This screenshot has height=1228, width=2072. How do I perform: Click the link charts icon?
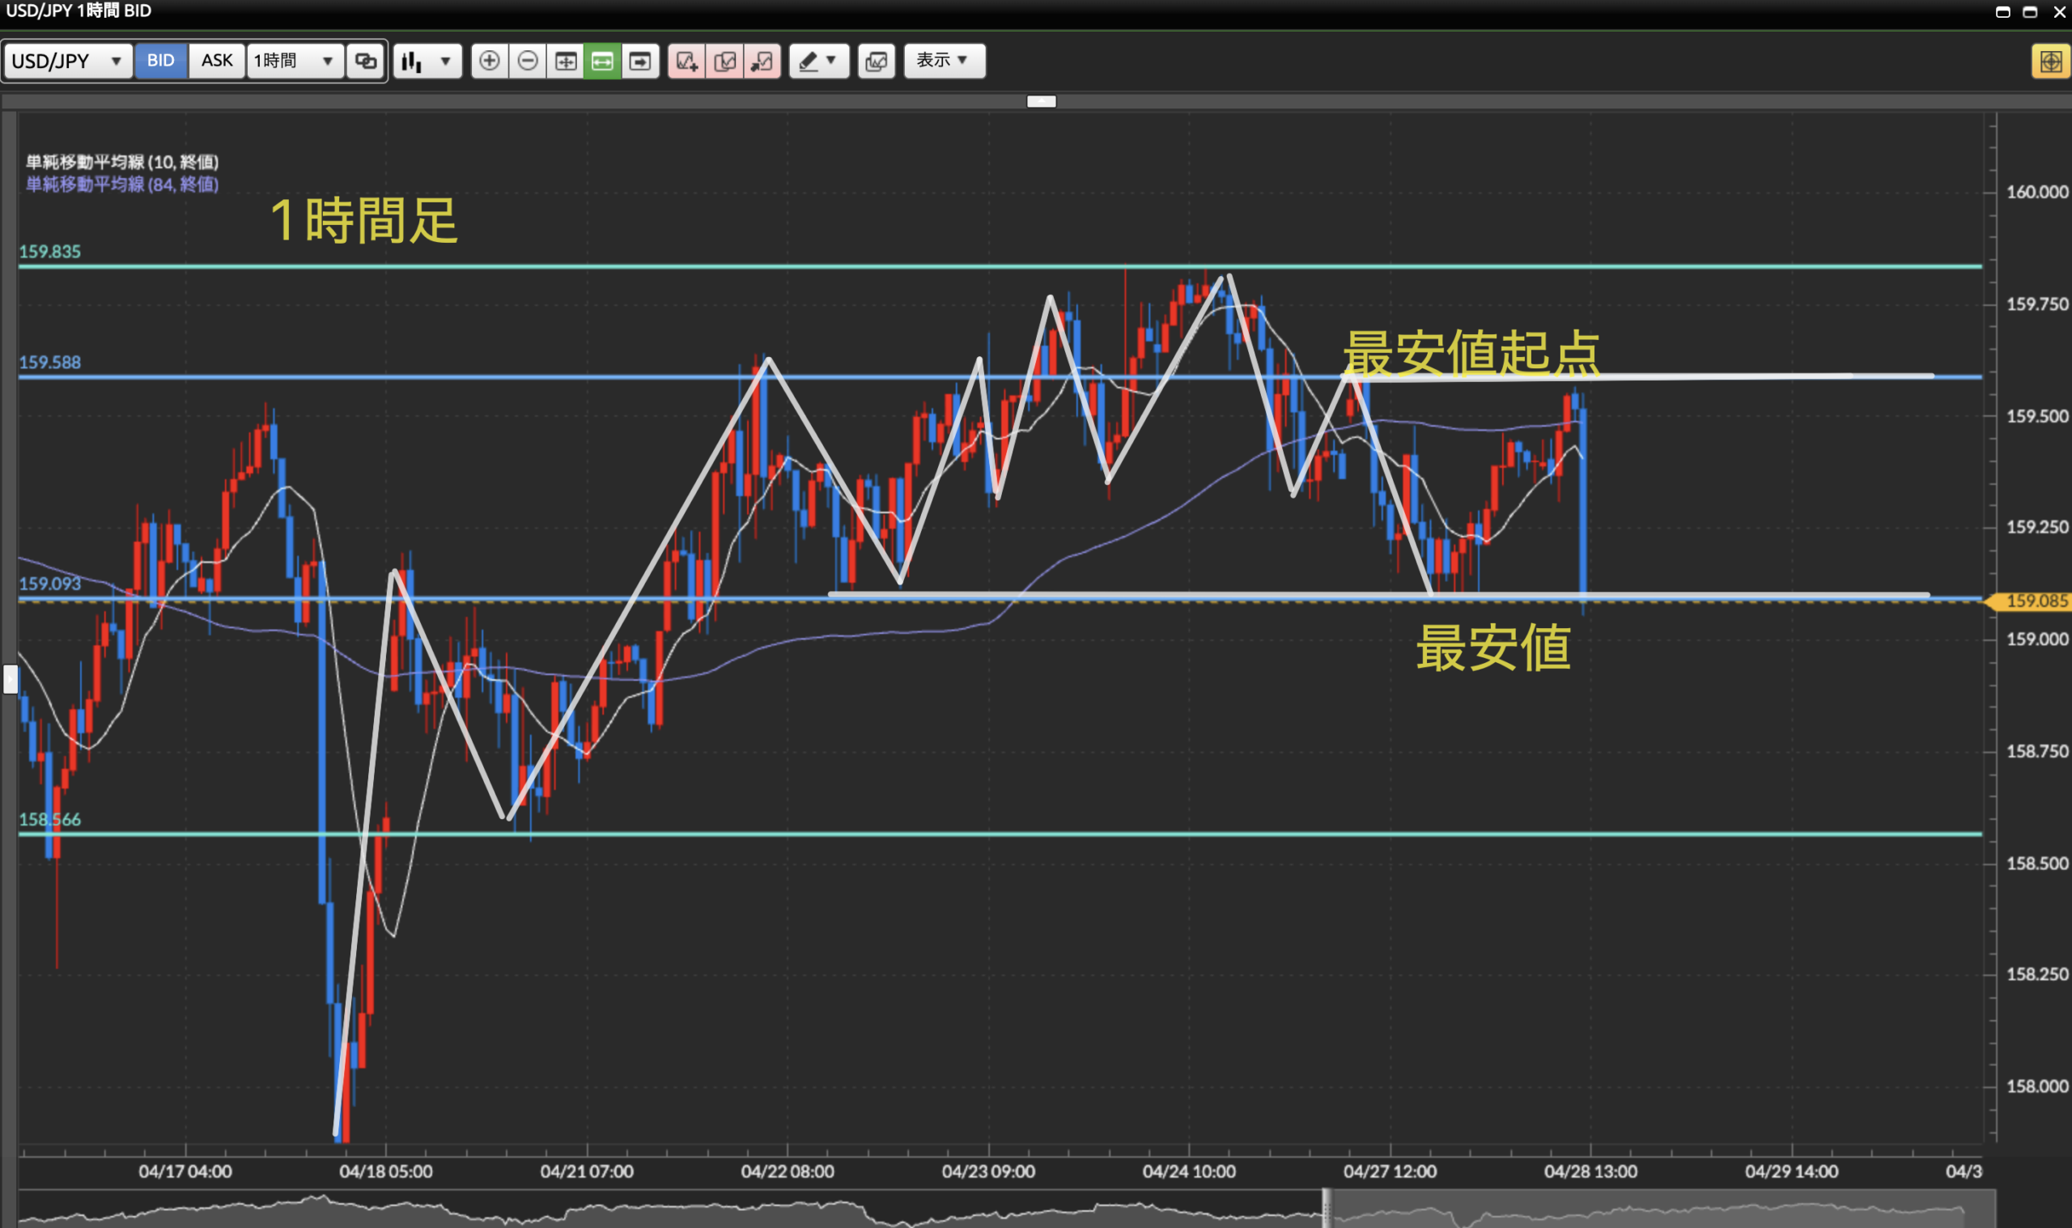(x=366, y=62)
